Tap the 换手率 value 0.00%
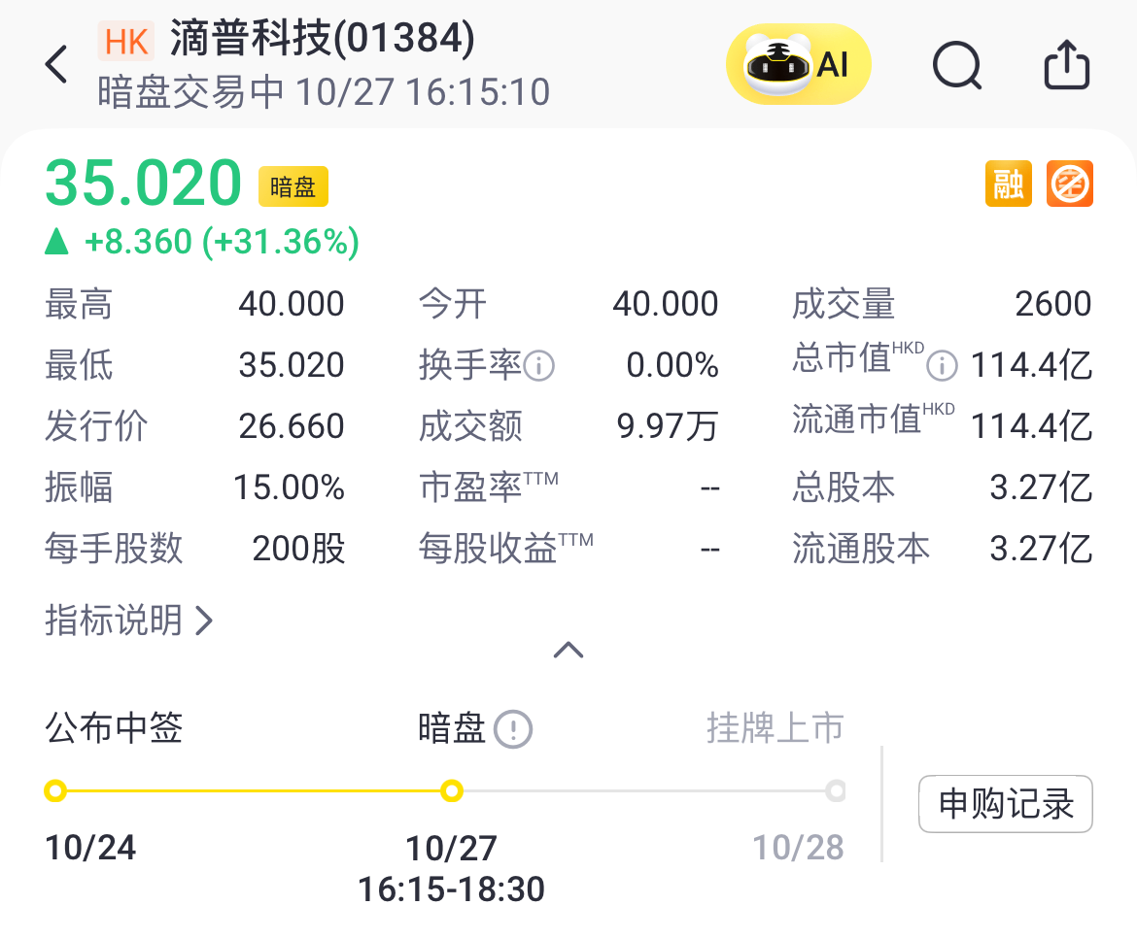 tap(672, 364)
